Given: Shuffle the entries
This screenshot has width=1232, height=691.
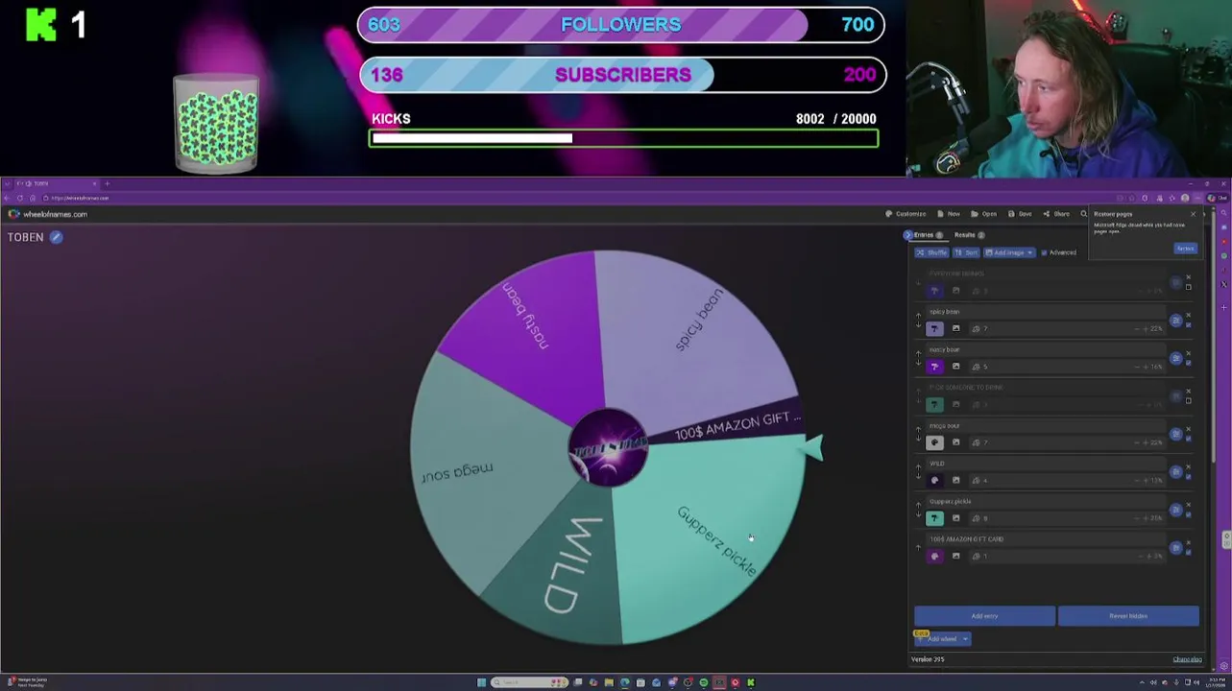Looking at the screenshot, I should [931, 252].
